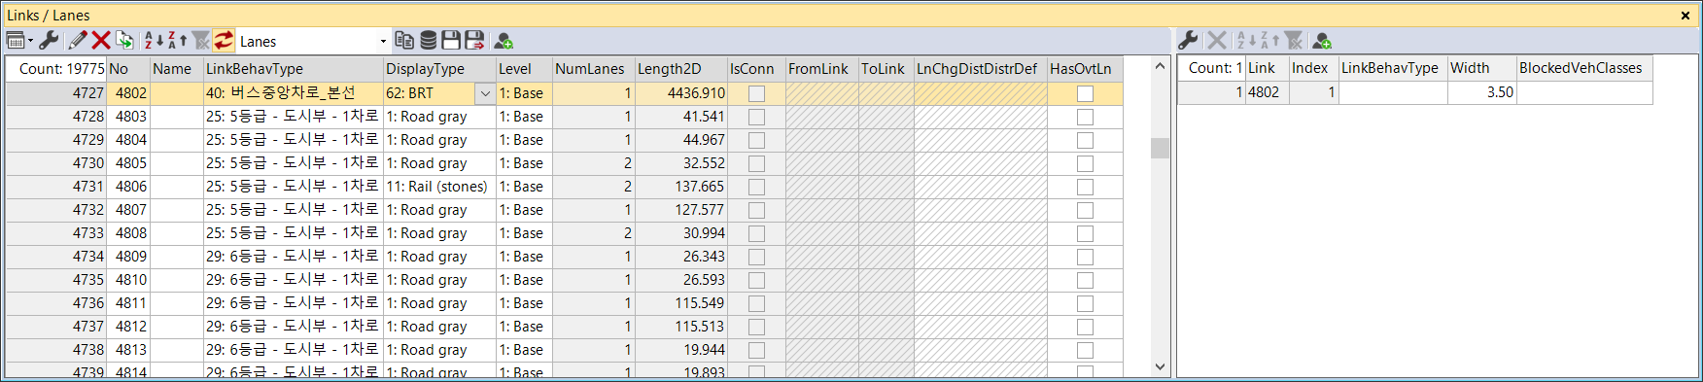
Task: Select the 11: Rail (stones) cell
Action: (439, 187)
